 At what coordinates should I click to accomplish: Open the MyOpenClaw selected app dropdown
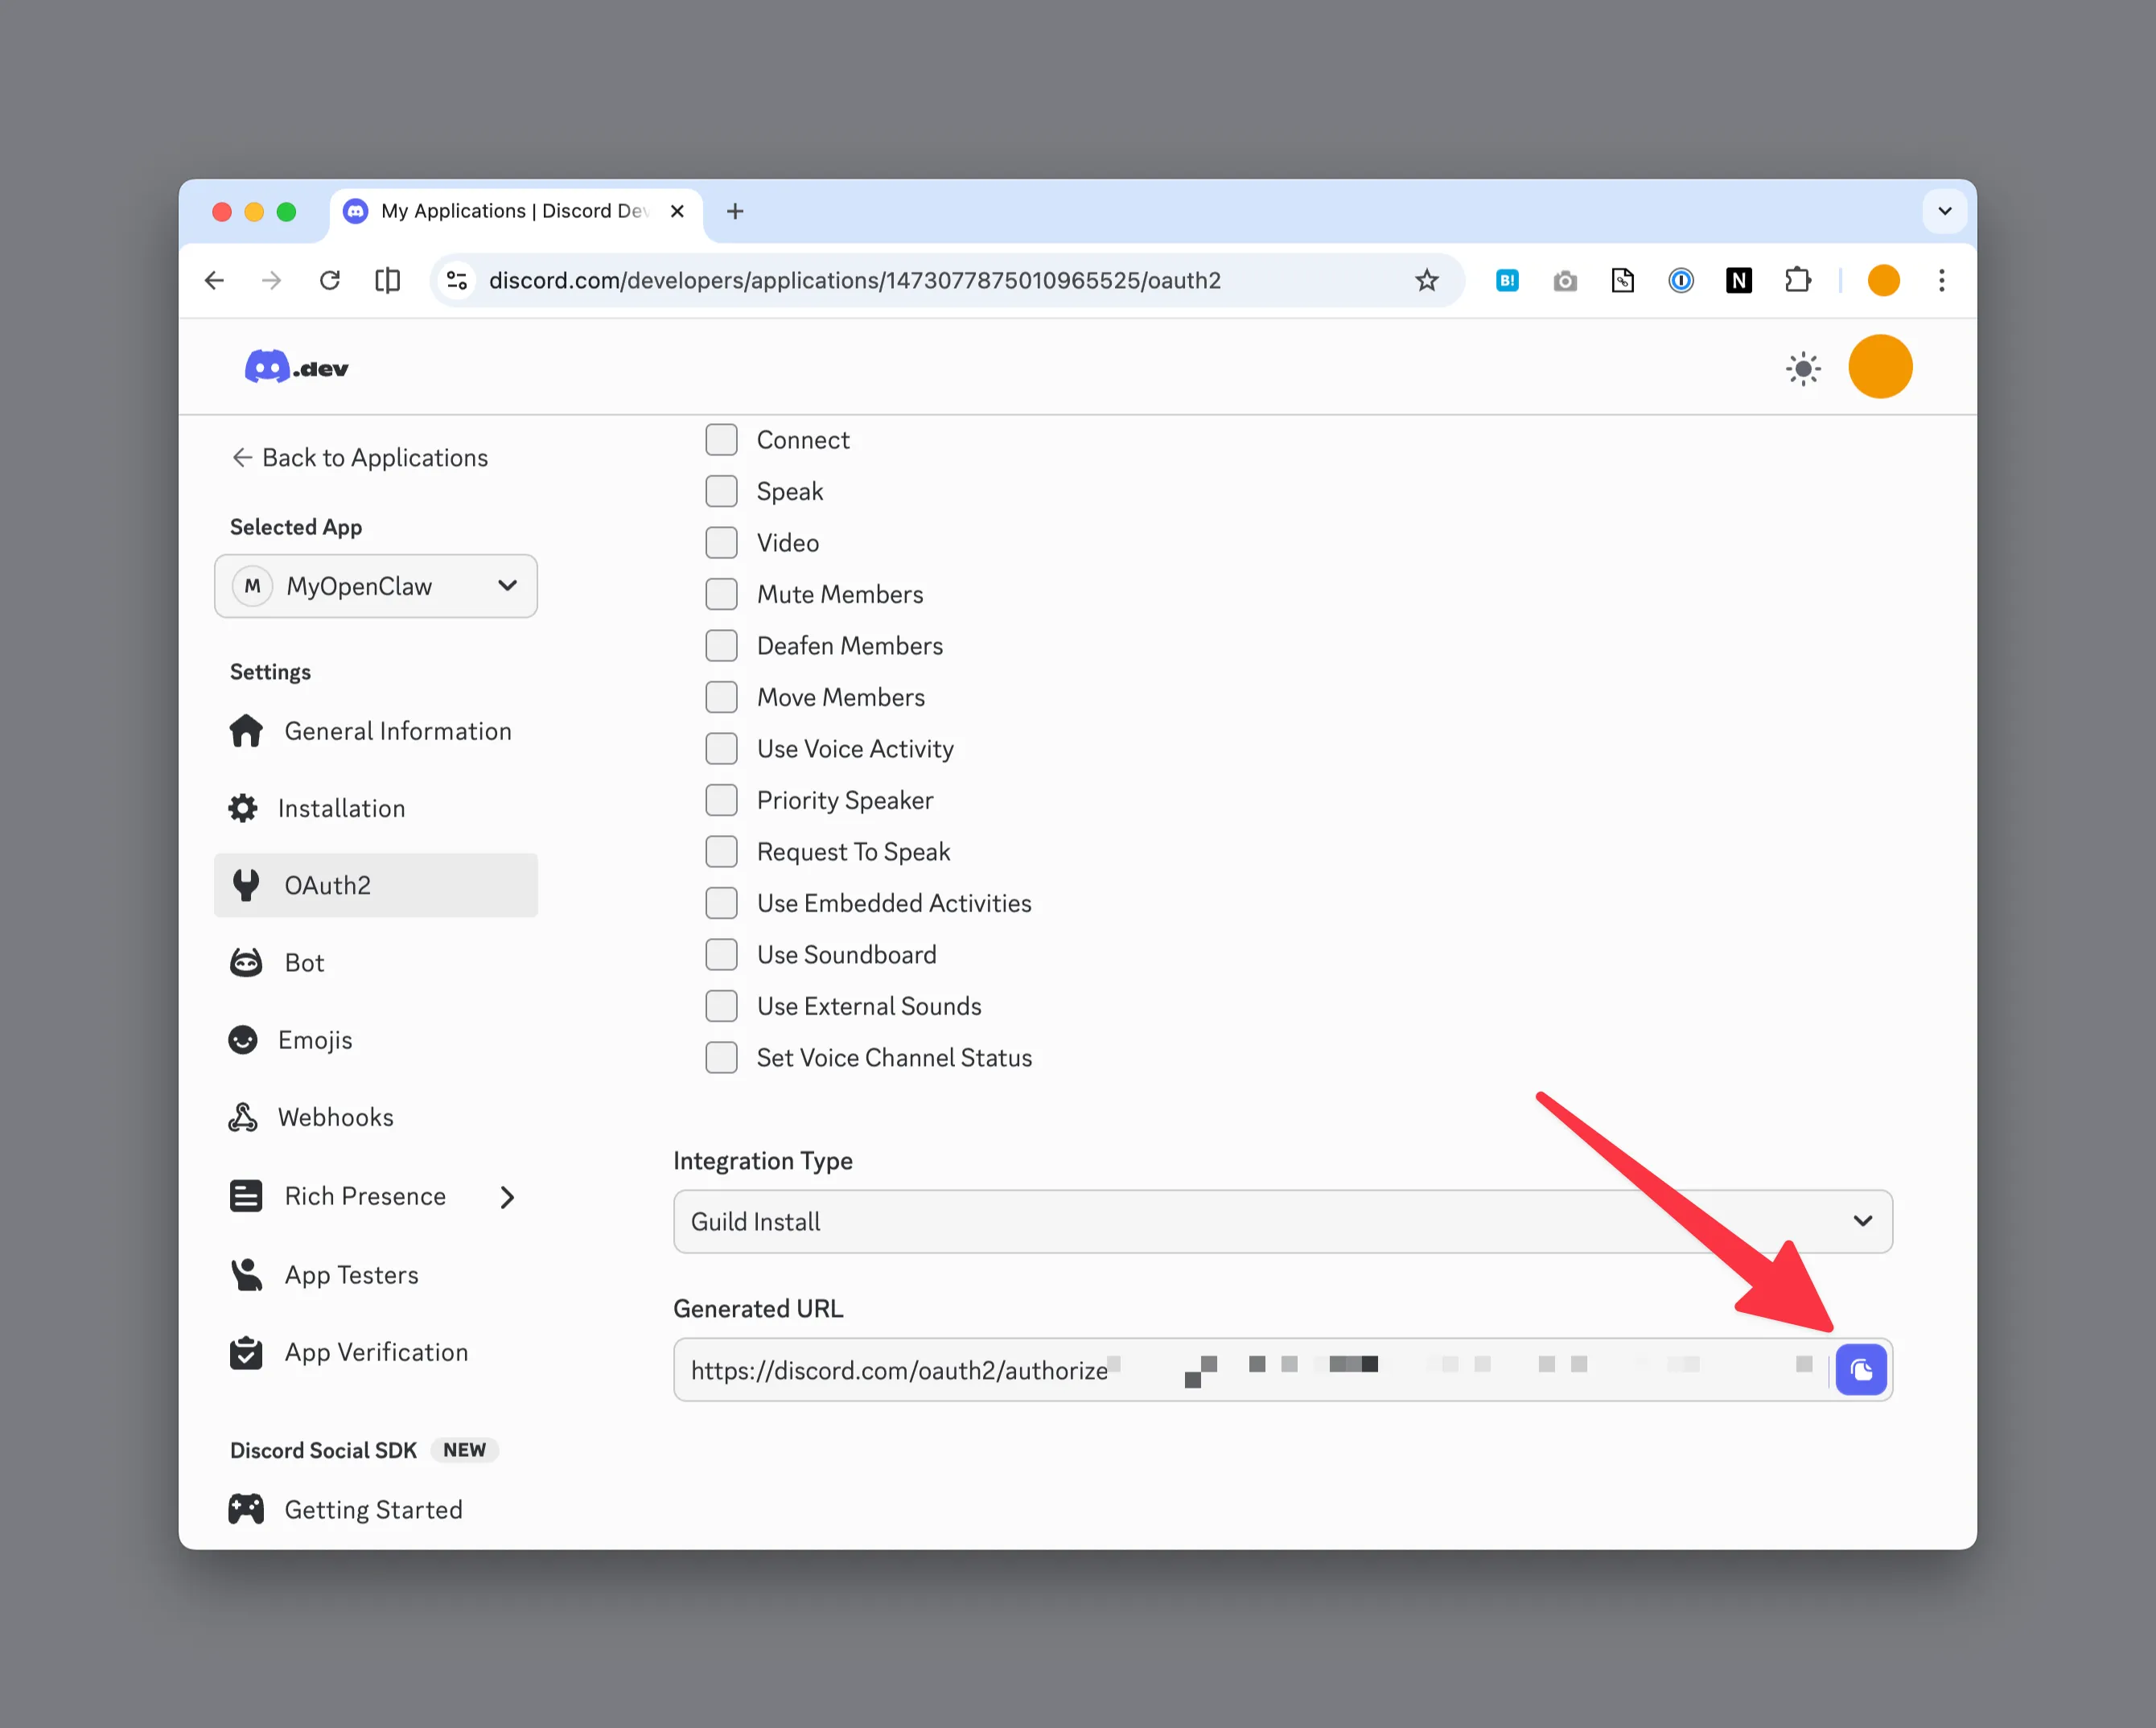click(x=376, y=586)
